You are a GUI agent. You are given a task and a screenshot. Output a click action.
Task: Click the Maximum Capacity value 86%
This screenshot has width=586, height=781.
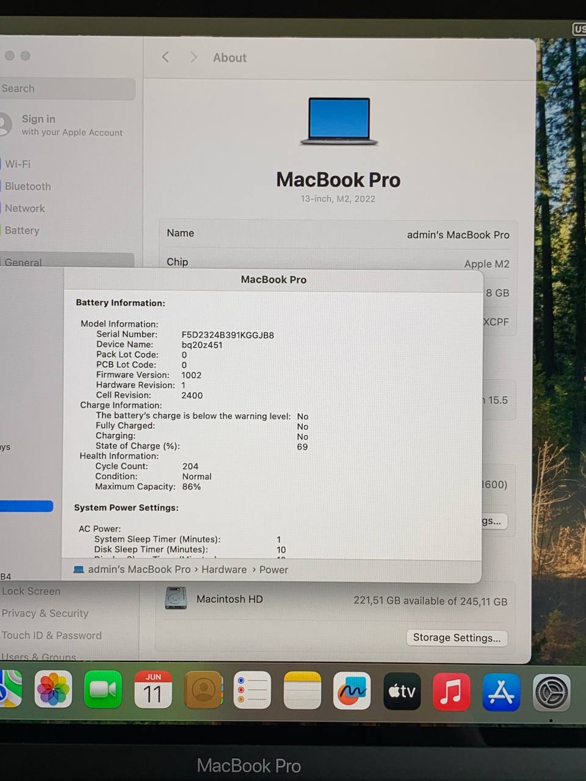coord(191,487)
